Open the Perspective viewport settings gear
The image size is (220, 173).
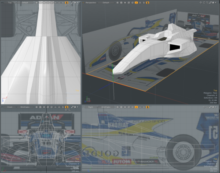tap(213, 3)
